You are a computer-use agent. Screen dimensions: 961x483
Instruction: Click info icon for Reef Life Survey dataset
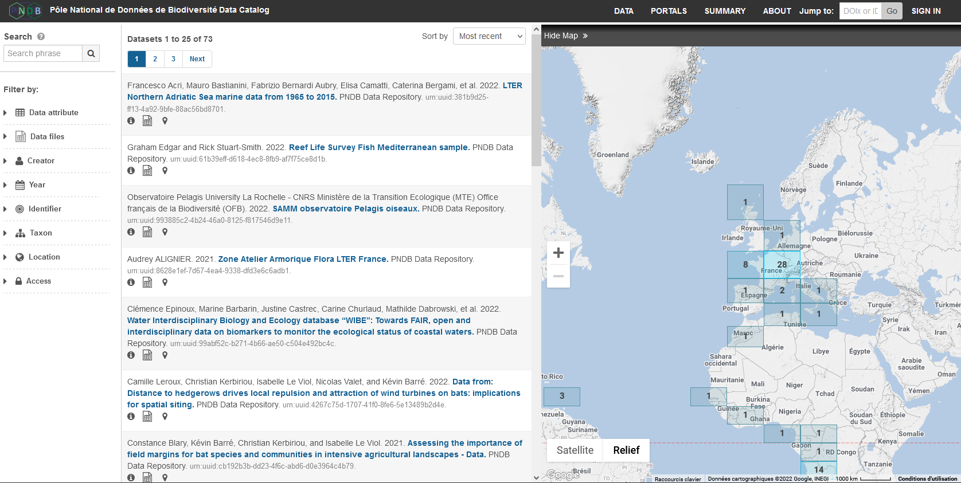(131, 171)
